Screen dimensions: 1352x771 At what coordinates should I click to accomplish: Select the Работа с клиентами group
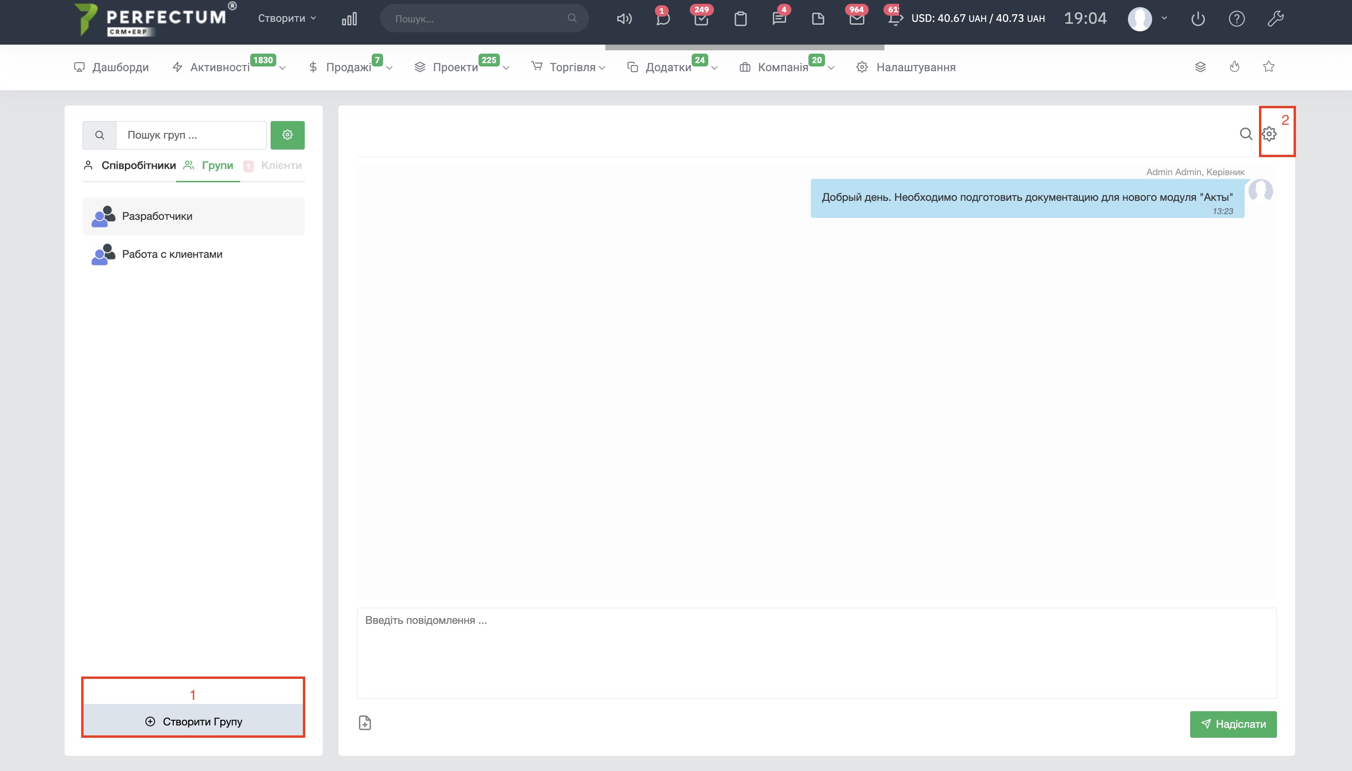(x=172, y=254)
